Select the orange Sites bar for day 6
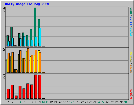This screenshot has height=105, width=134. pos(28,60)
